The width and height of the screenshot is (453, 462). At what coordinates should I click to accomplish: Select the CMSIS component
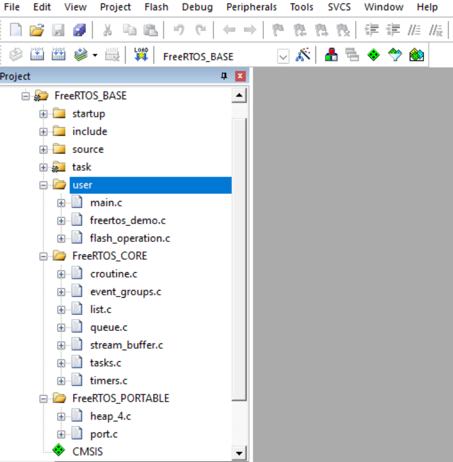[x=88, y=452]
